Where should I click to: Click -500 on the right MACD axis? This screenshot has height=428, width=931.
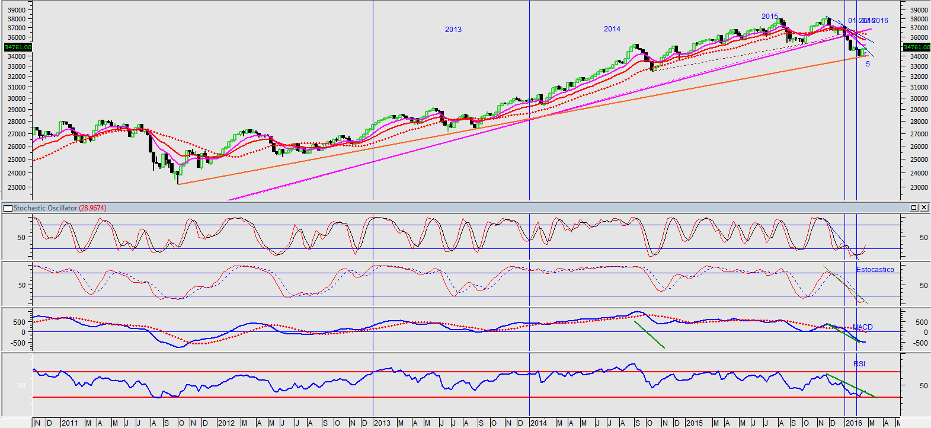(921, 343)
